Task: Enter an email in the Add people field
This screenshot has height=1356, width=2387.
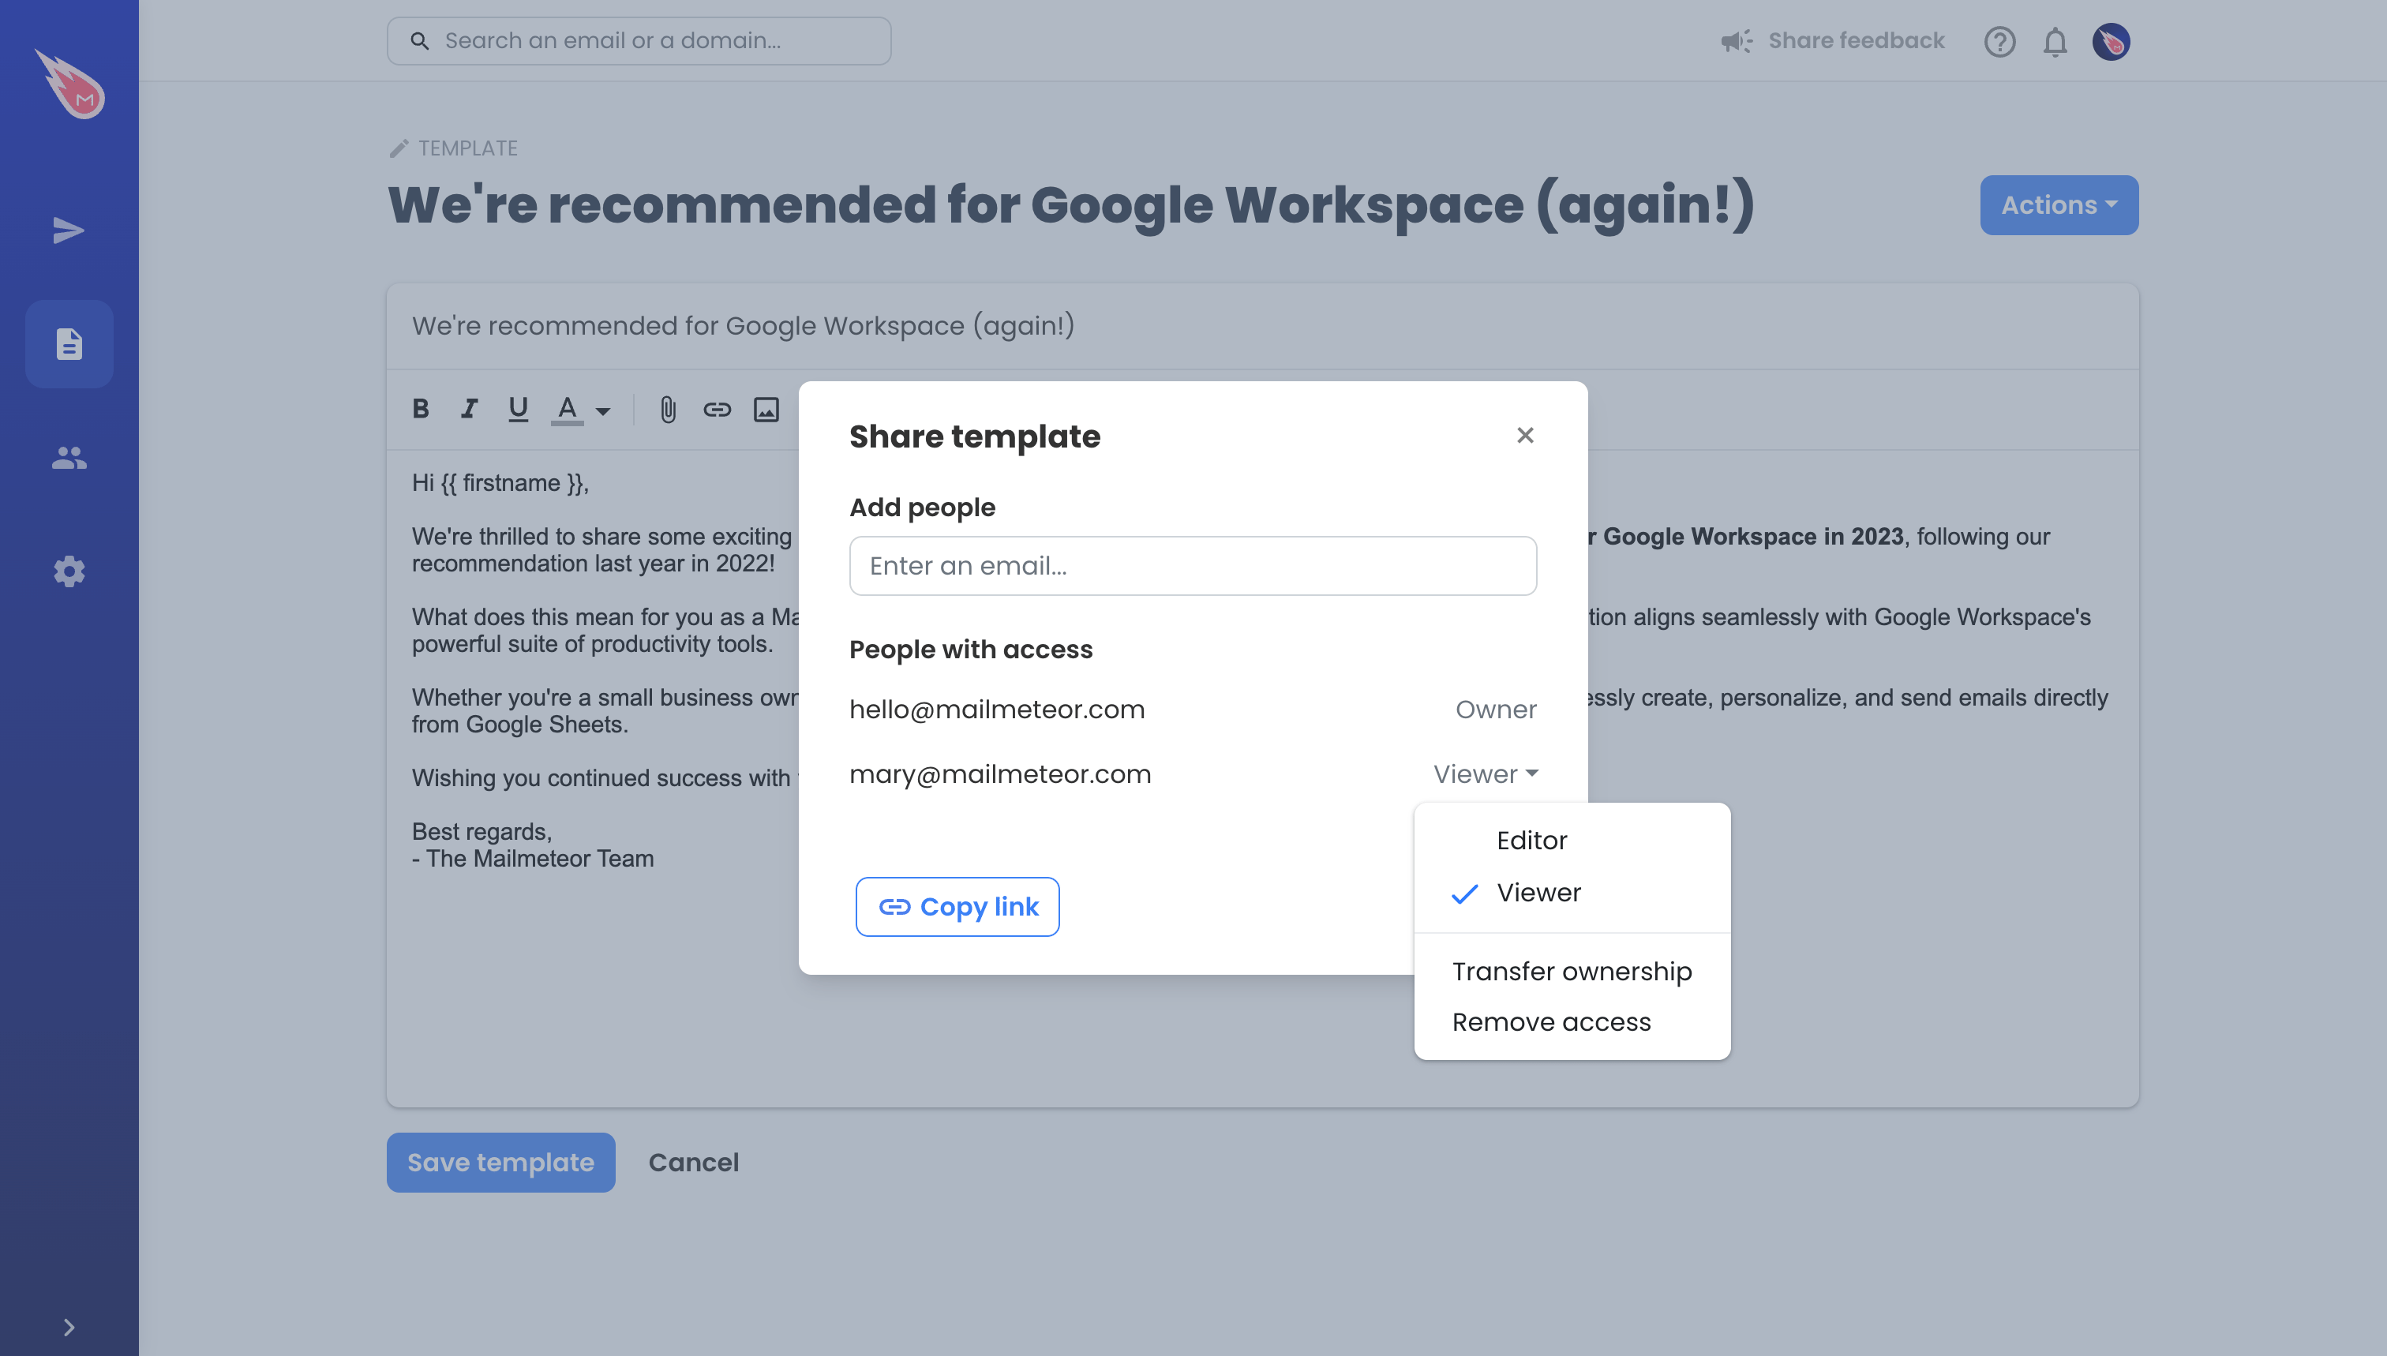Action: tap(1192, 566)
